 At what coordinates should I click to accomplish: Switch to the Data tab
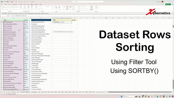coord(25,4)
